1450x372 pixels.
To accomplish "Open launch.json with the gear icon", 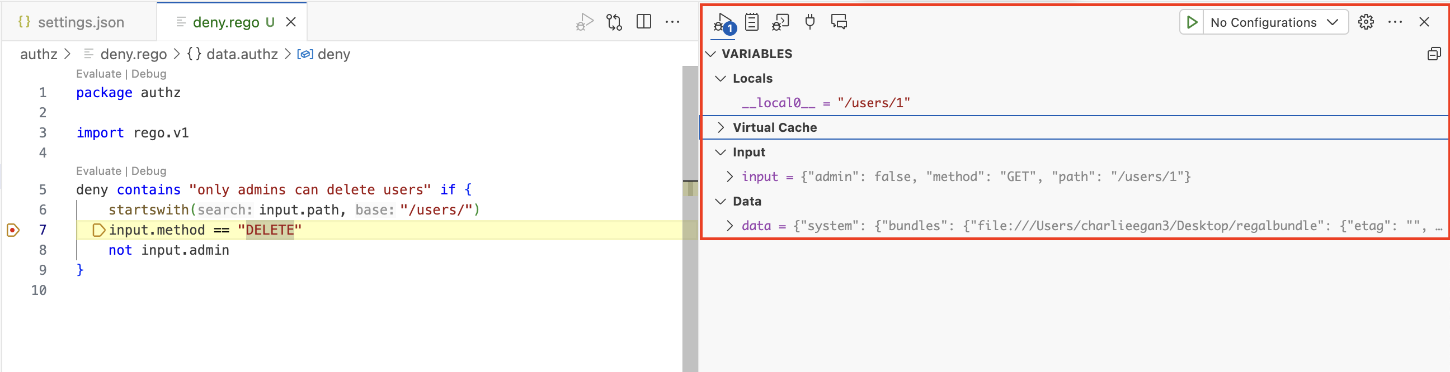I will pyautogui.click(x=1366, y=22).
